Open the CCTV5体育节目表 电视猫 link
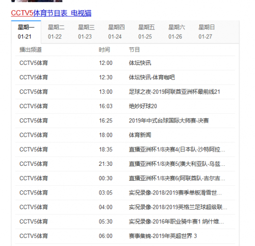The image size is (255, 246). pyautogui.click(x=51, y=13)
